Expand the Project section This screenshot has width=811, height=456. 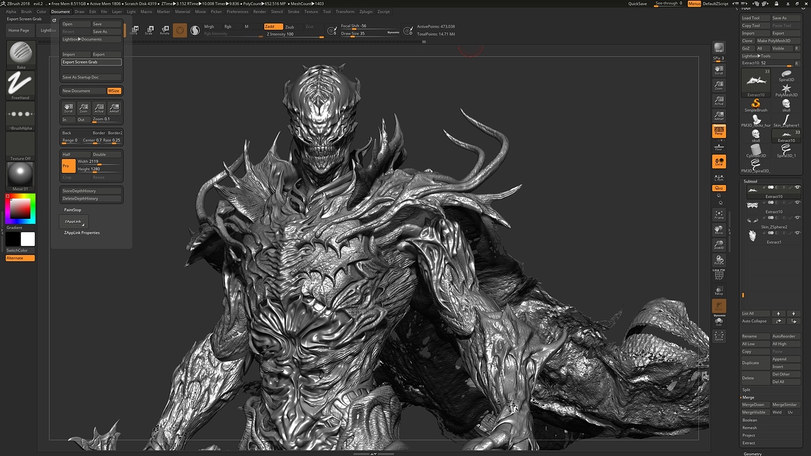(x=749, y=435)
